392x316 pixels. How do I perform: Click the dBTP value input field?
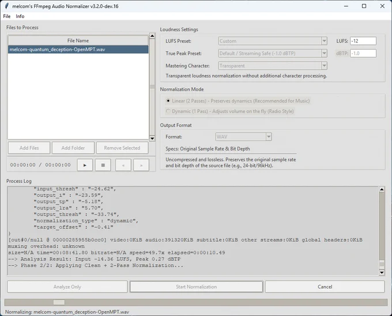[363, 53]
